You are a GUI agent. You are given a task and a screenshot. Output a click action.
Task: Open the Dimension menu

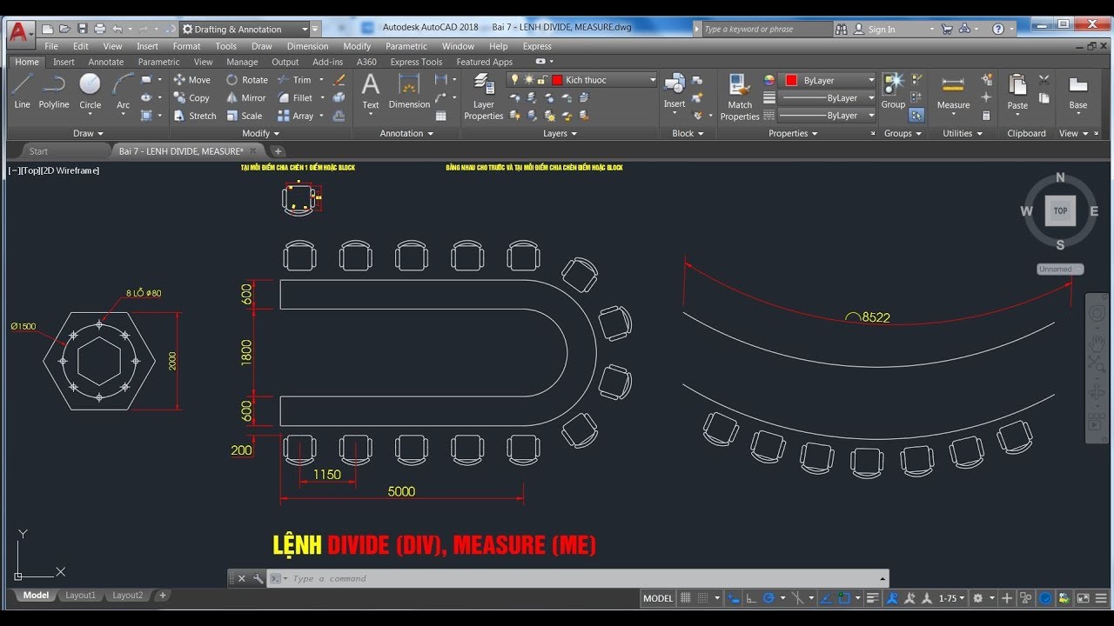pyautogui.click(x=307, y=46)
